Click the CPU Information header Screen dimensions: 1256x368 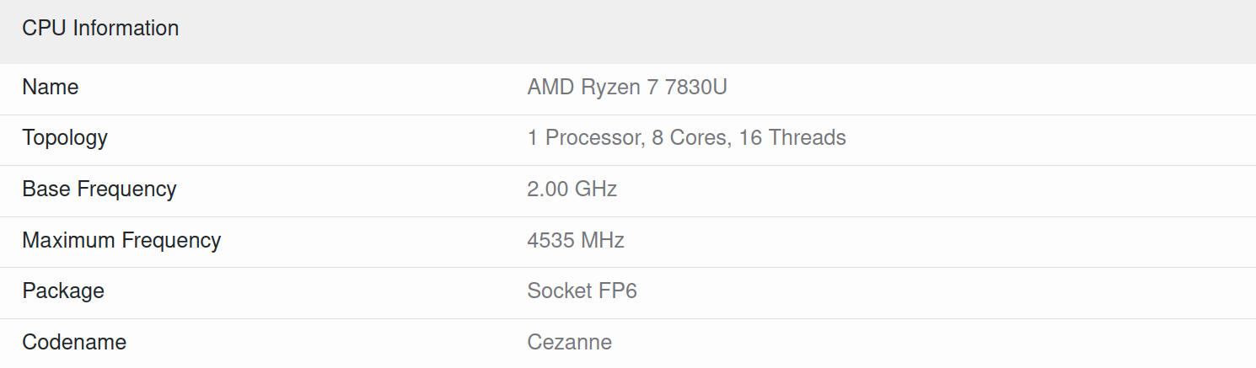tap(100, 28)
